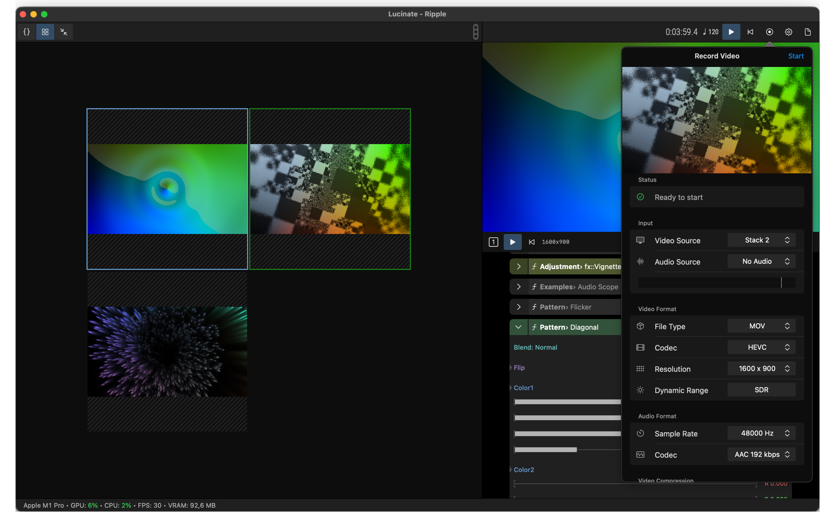Screen dimensions: 835x522
Task: Click Start to begin recording
Action: [x=796, y=56]
